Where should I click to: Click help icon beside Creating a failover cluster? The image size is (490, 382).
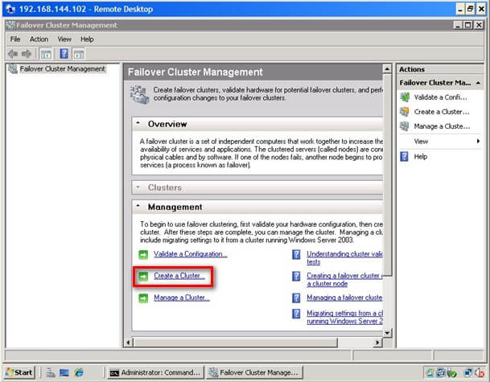pyautogui.click(x=296, y=276)
